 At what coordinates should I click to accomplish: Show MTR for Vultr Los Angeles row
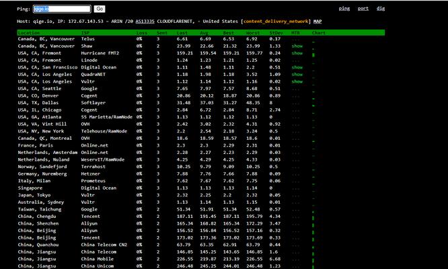[x=297, y=81]
